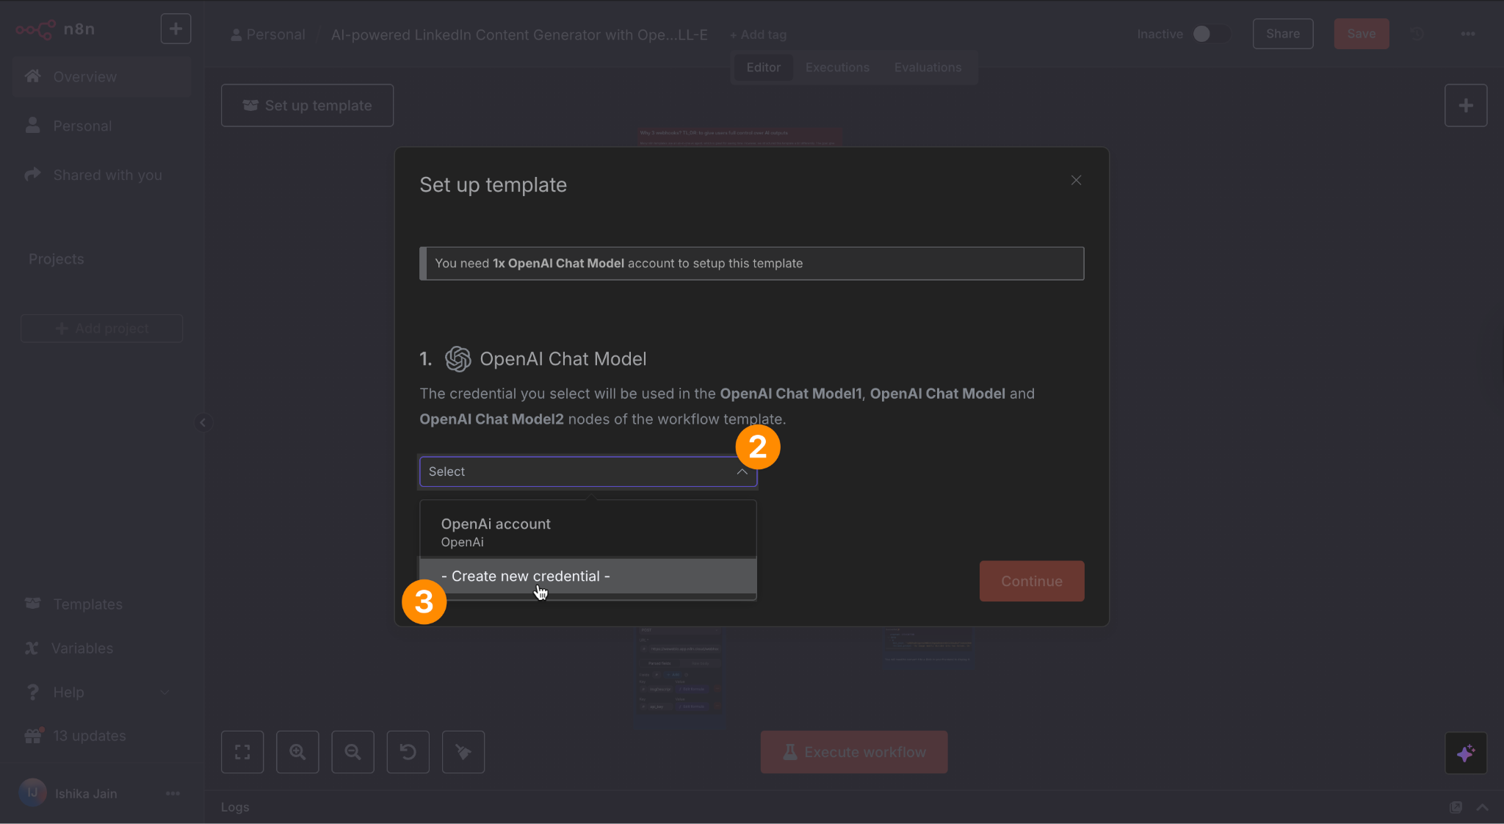Switch to the Executions tab

837,68
